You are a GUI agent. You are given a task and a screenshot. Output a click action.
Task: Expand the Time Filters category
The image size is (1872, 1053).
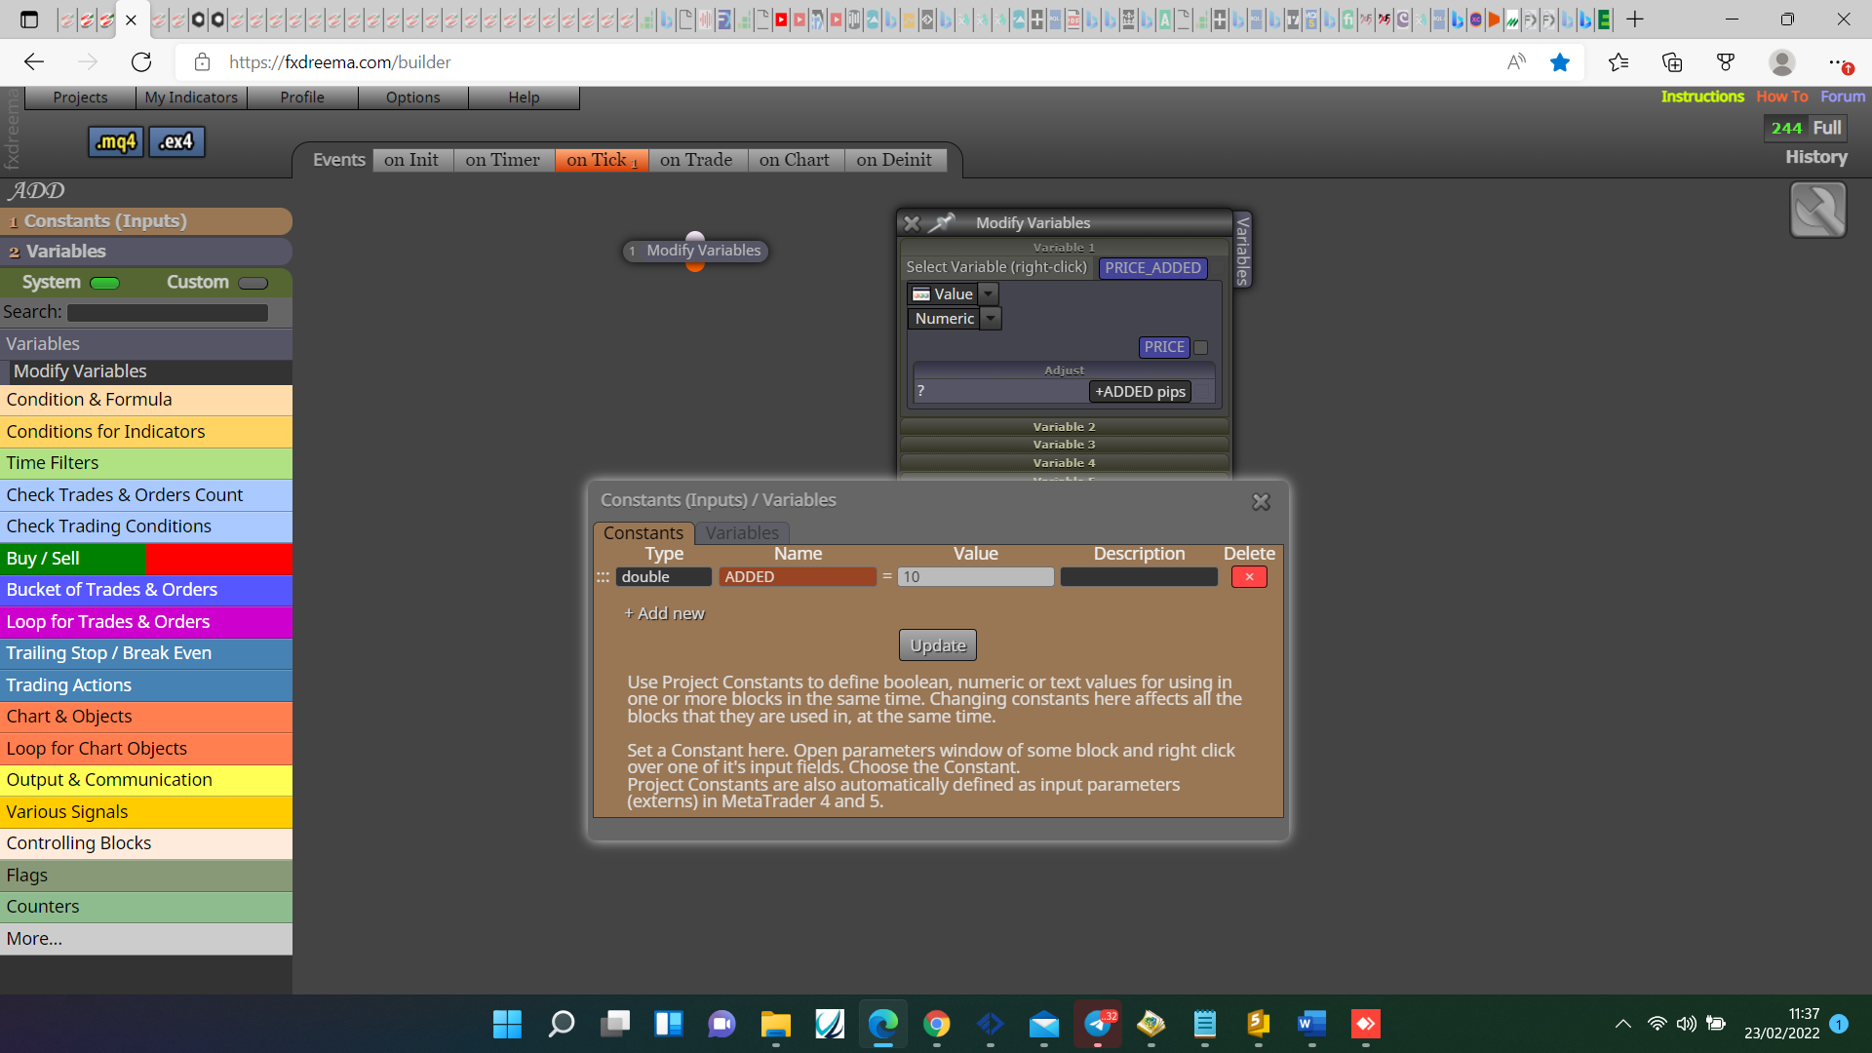point(146,463)
